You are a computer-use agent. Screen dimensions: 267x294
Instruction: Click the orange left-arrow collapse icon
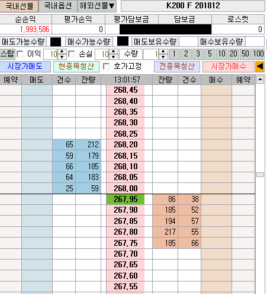coord(260,67)
